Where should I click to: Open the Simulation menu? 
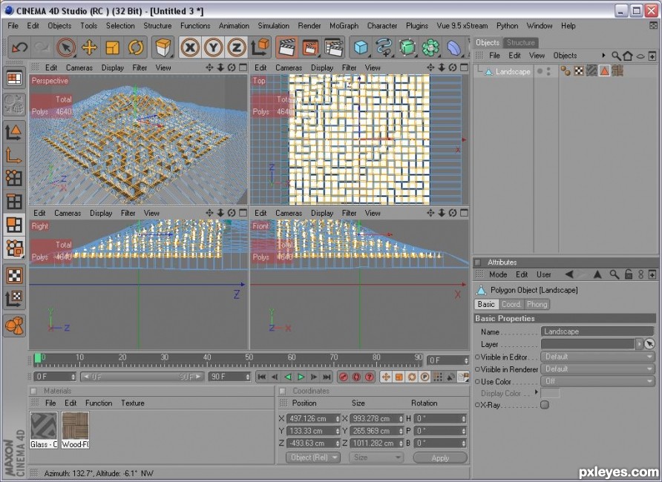point(274,26)
